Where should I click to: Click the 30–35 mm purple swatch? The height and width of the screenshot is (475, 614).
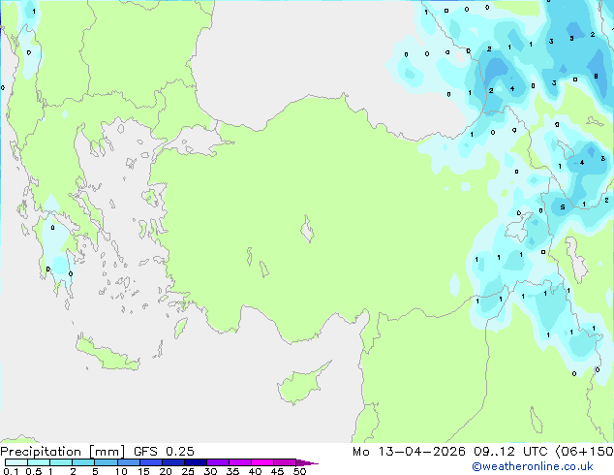tap(218, 462)
